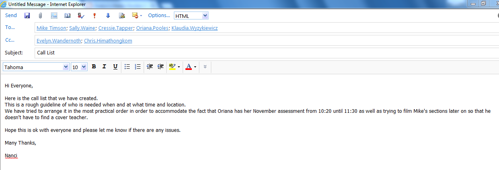Attach a file using the paperclip icon
The image size is (499, 170).
click(40, 15)
